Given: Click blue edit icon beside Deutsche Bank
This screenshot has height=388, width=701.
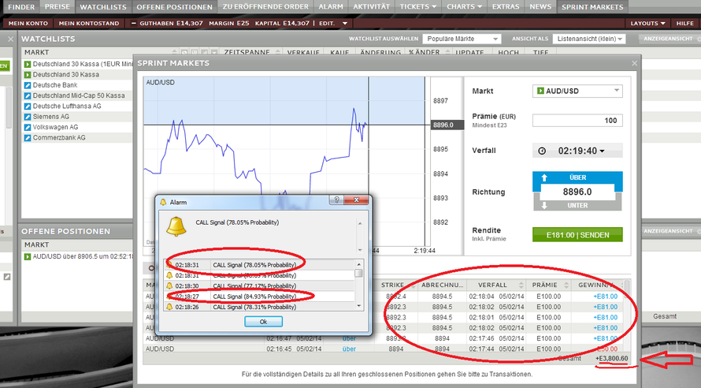Looking at the screenshot, I should pos(28,85).
